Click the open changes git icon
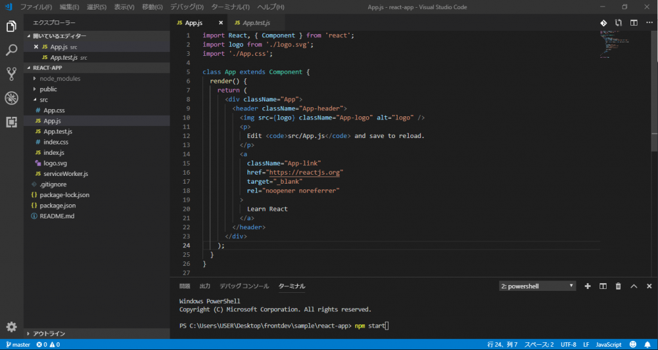Viewport: 658px width, 350px height. pyautogui.click(x=603, y=22)
